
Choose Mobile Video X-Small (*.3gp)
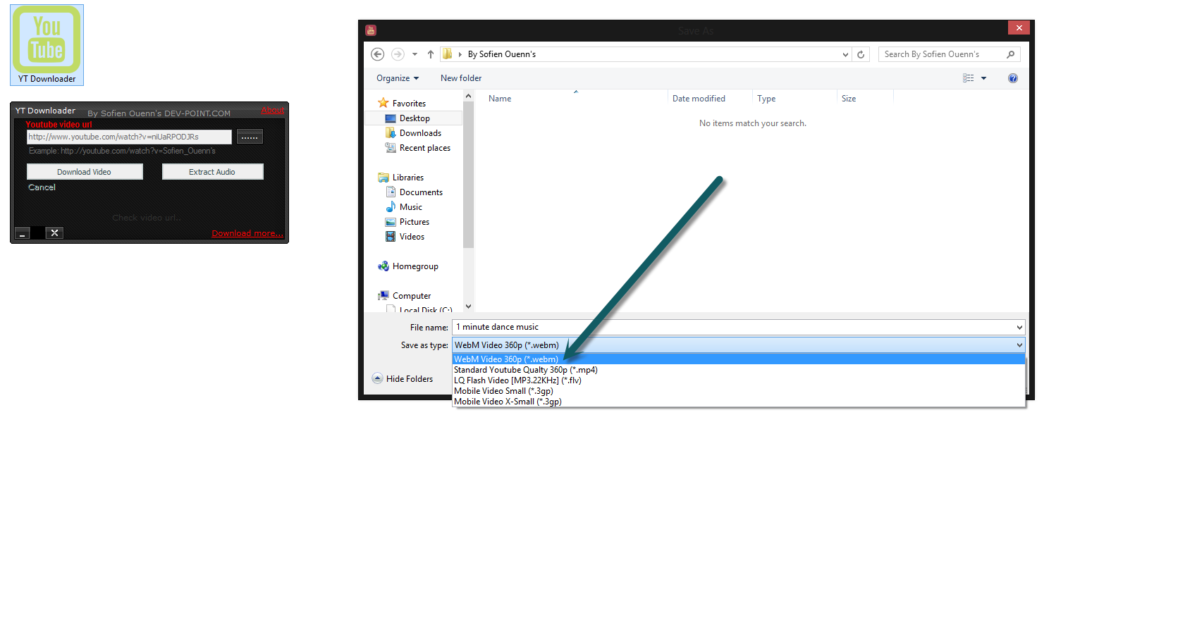click(x=738, y=402)
